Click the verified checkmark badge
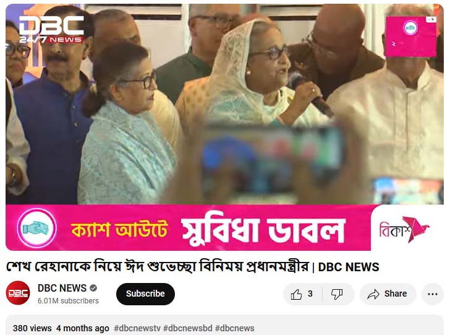 (x=93, y=288)
